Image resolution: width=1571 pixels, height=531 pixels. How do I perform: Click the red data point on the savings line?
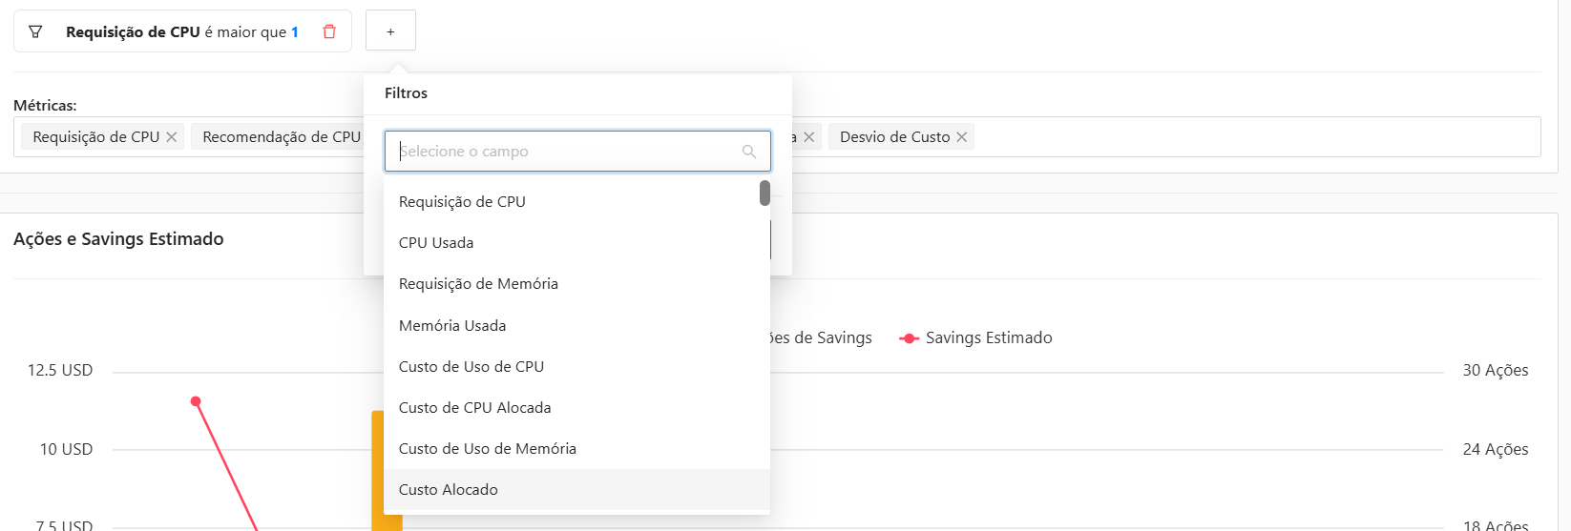click(x=196, y=401)
